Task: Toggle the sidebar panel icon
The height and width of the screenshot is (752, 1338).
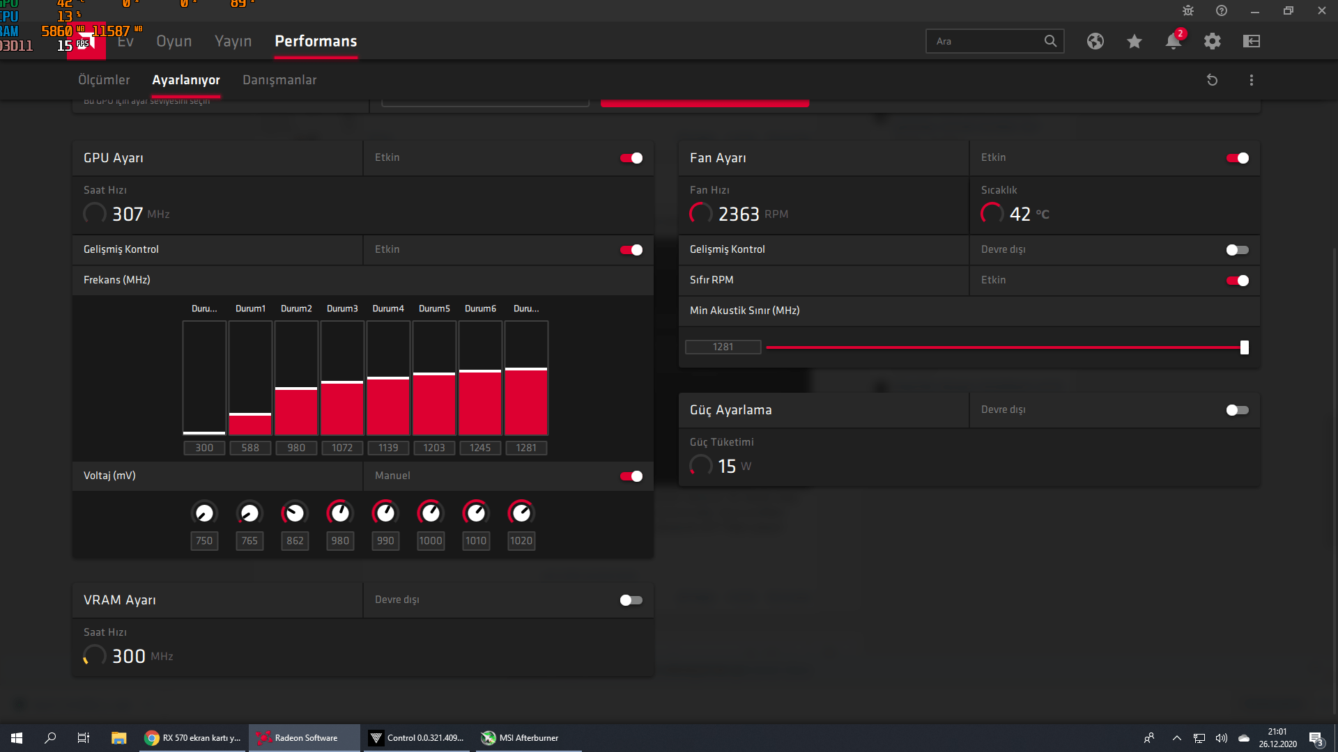Action: (1251, 41)
